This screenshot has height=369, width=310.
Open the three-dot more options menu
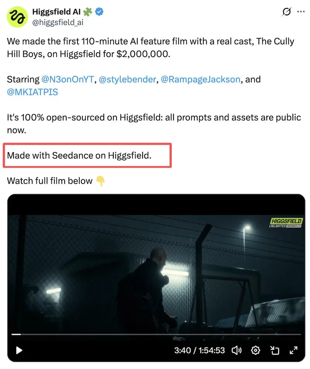click(x=301, y=12)
